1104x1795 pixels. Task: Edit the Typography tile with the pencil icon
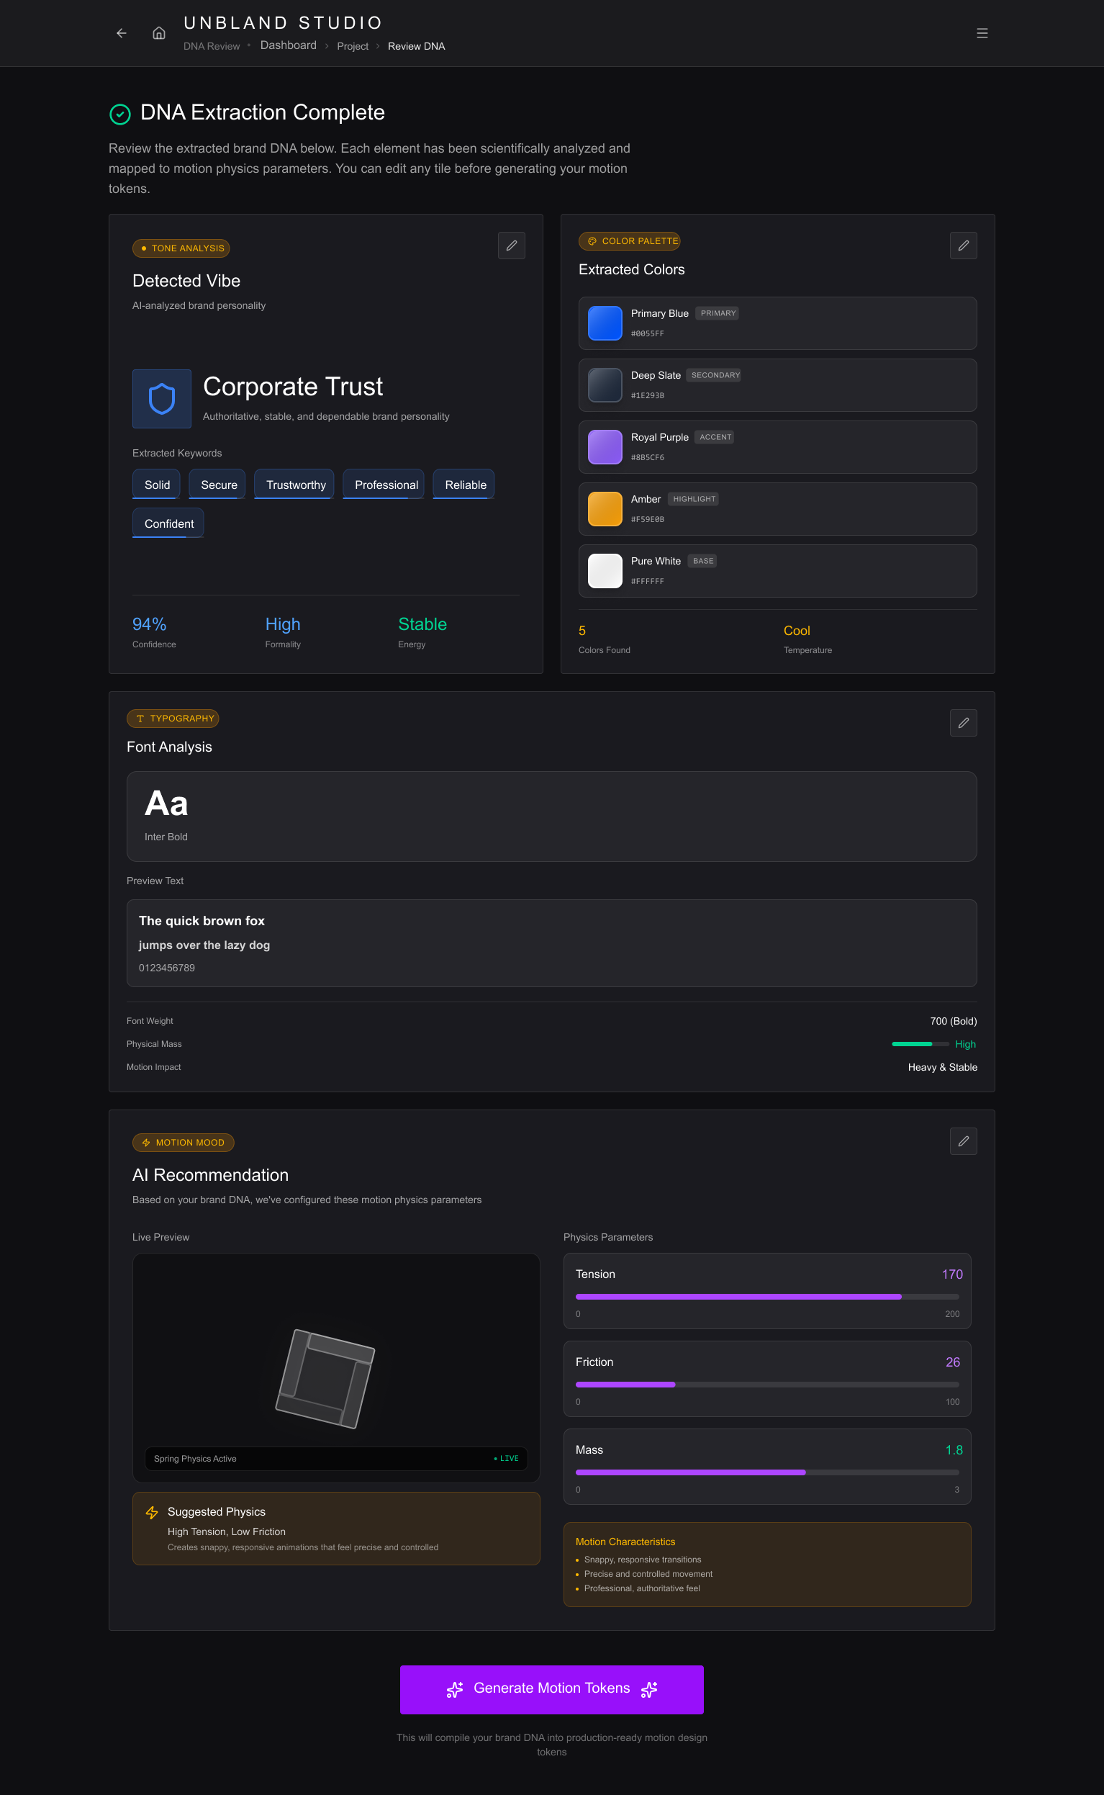click(963, 722)
